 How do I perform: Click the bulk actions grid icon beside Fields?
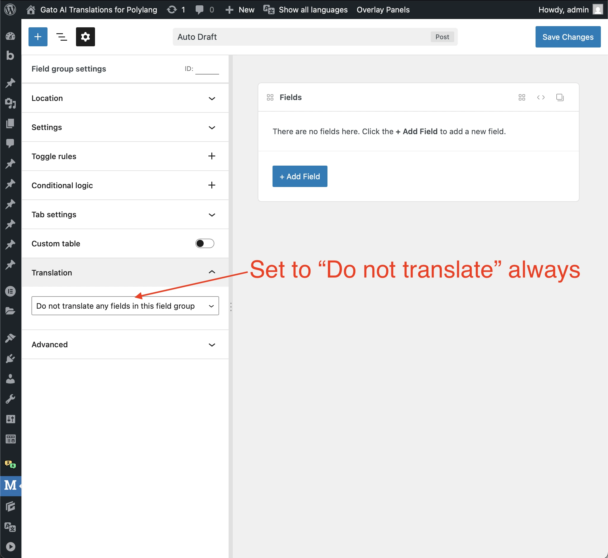point(522,97)
